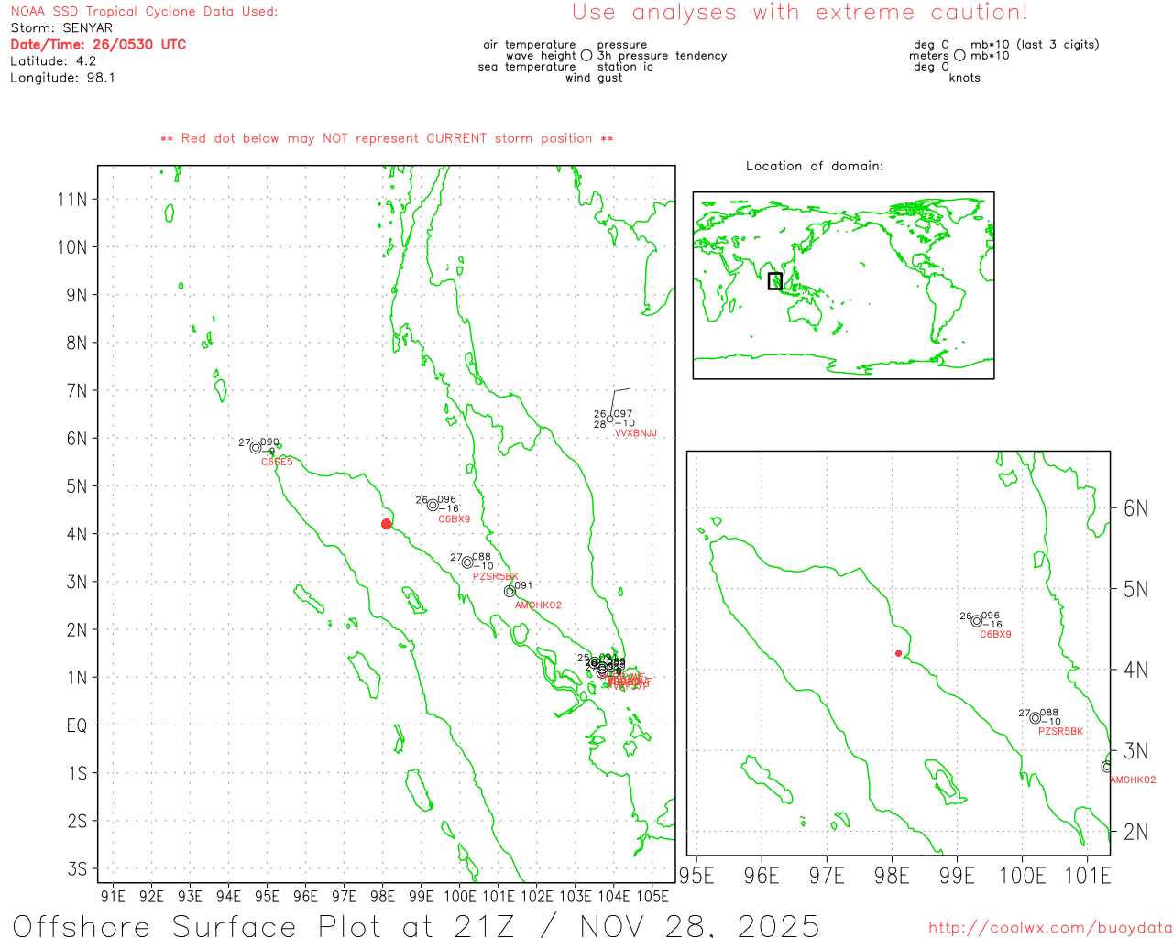Select the C6BX9 station marker on main map
Screen dimensions: 1173x938
[x=433, y=505]
